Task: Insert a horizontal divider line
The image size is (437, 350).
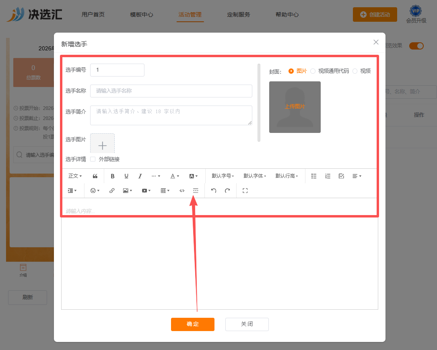Action: [x=196, y=191]
